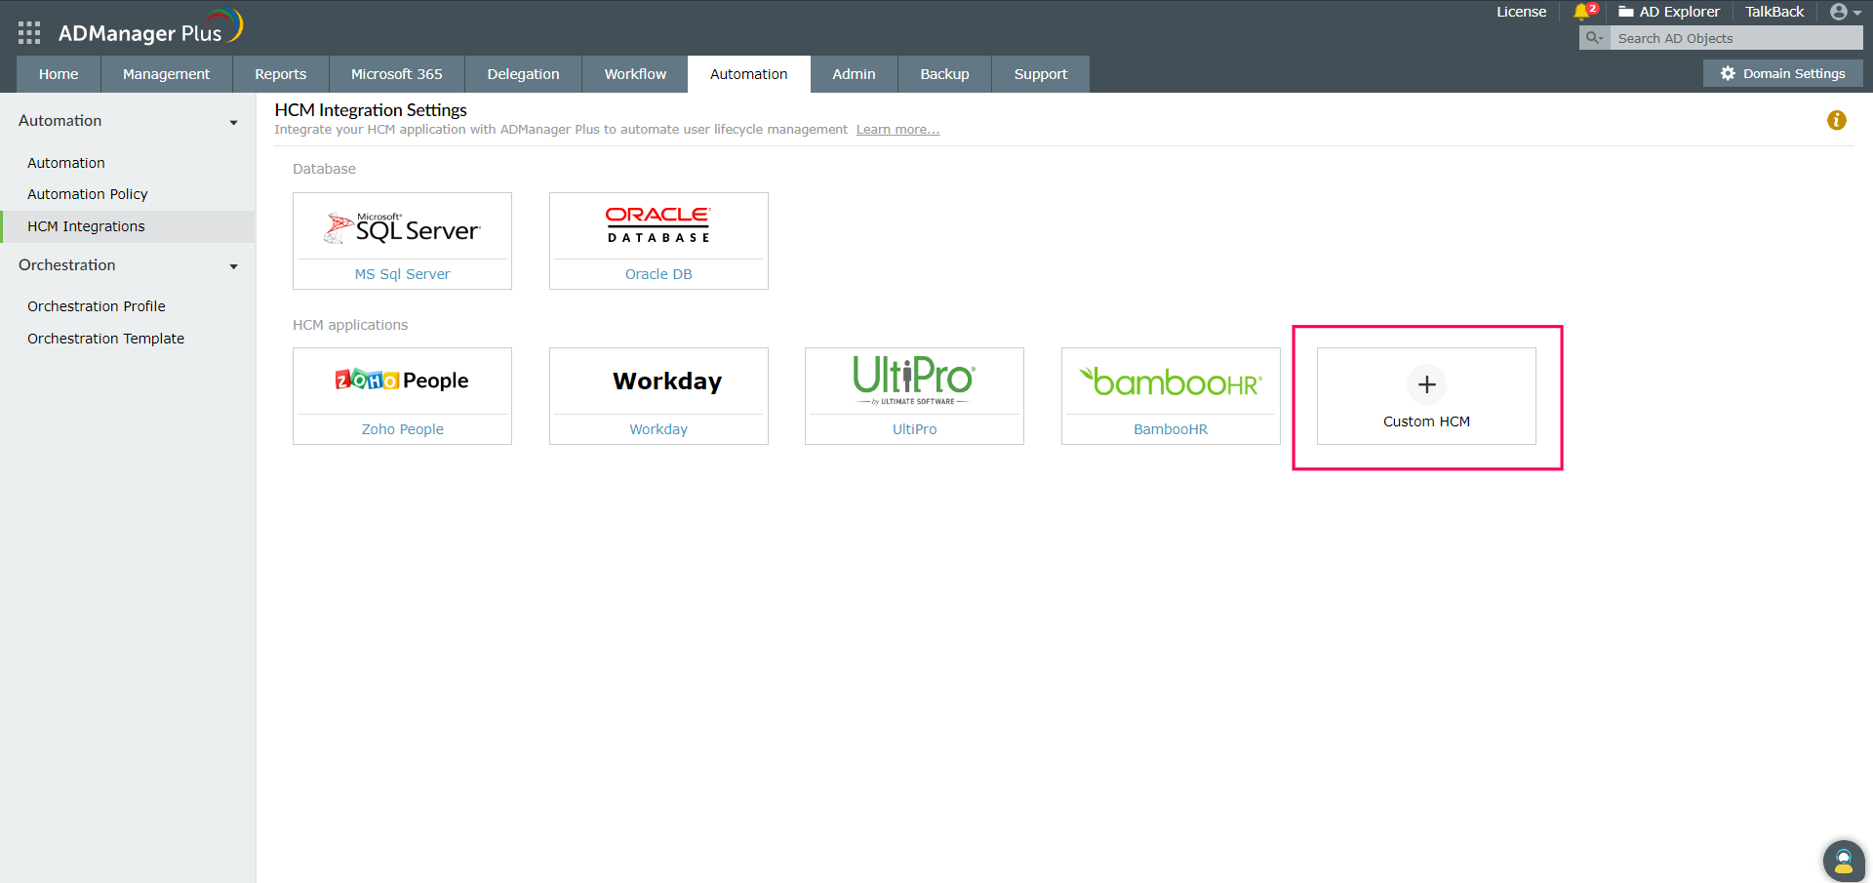Viewport: 1873px width, 883px height.
Task: Click the Search AD Objects field
Action: pos(1735,38)
